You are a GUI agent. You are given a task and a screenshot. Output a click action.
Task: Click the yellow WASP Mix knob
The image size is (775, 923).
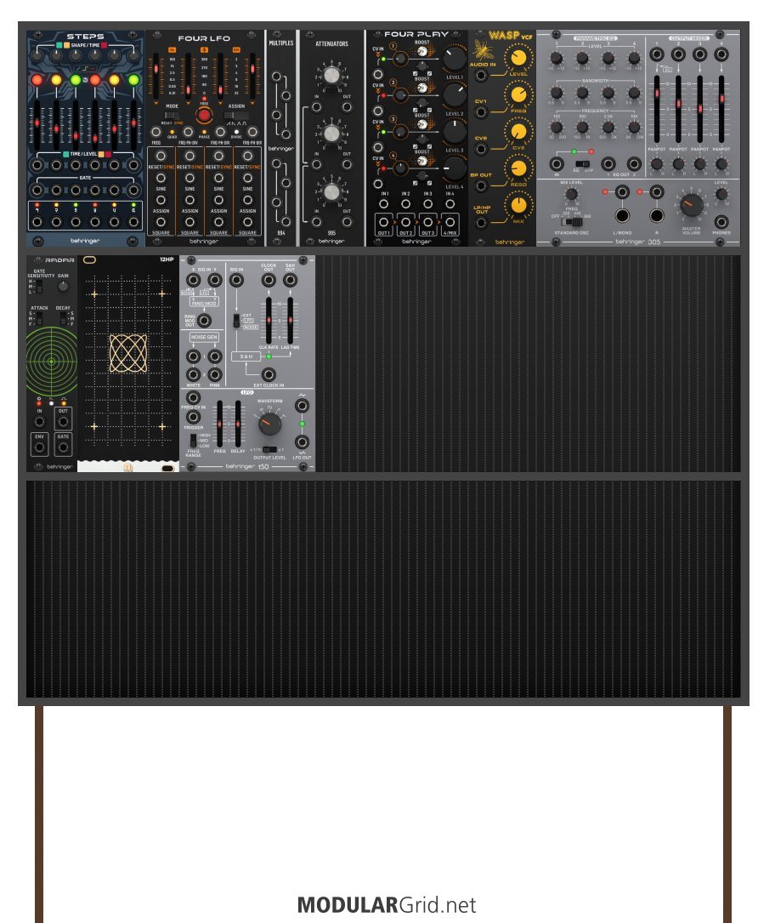518,205
